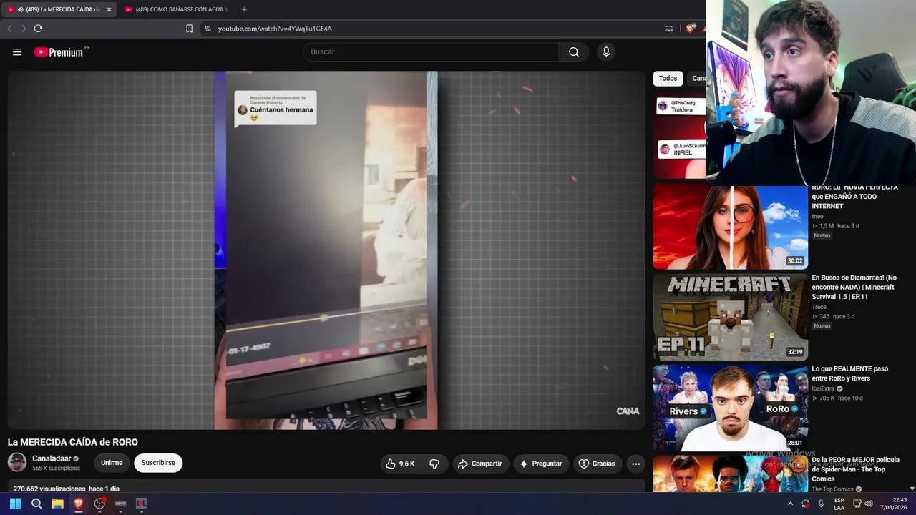Open 'De la PEOR a MEJOR película' title
The width and height of the screenshot is (916, 515).
click(855, 469)
